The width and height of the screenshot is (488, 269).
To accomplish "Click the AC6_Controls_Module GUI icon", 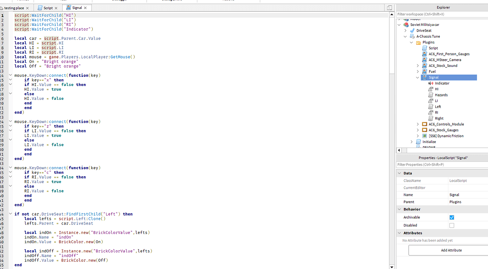I will (x=425, y=124).
